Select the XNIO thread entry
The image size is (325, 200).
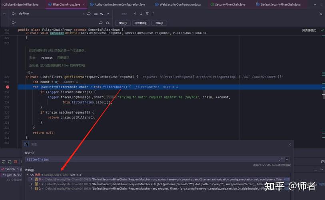(x=12, y=169)
